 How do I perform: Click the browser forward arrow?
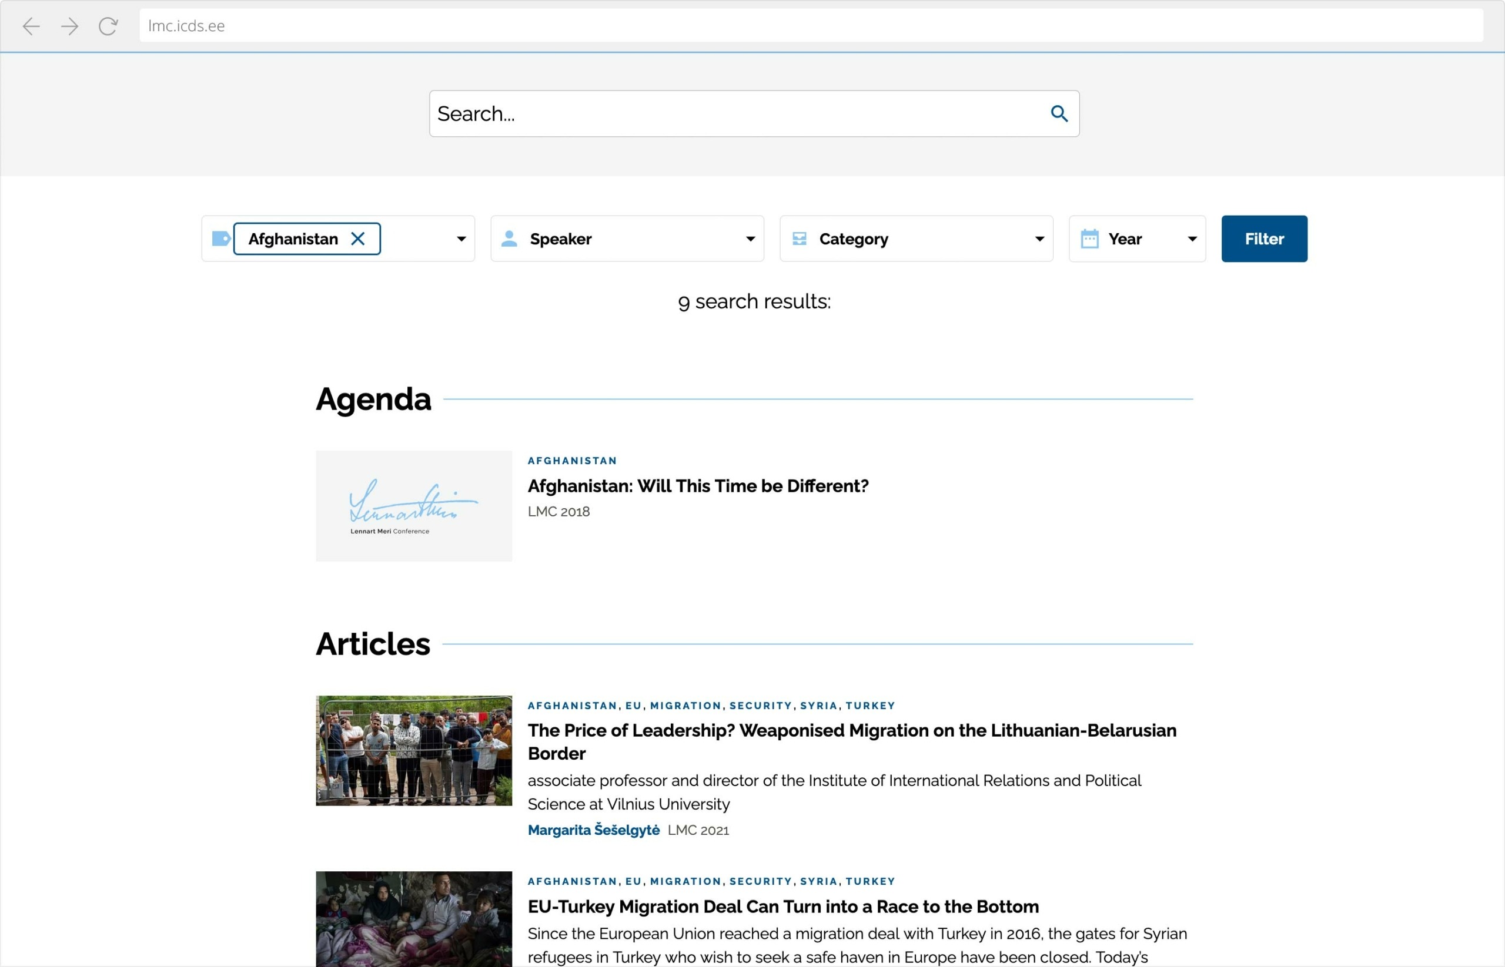click(x=70, y=26)
